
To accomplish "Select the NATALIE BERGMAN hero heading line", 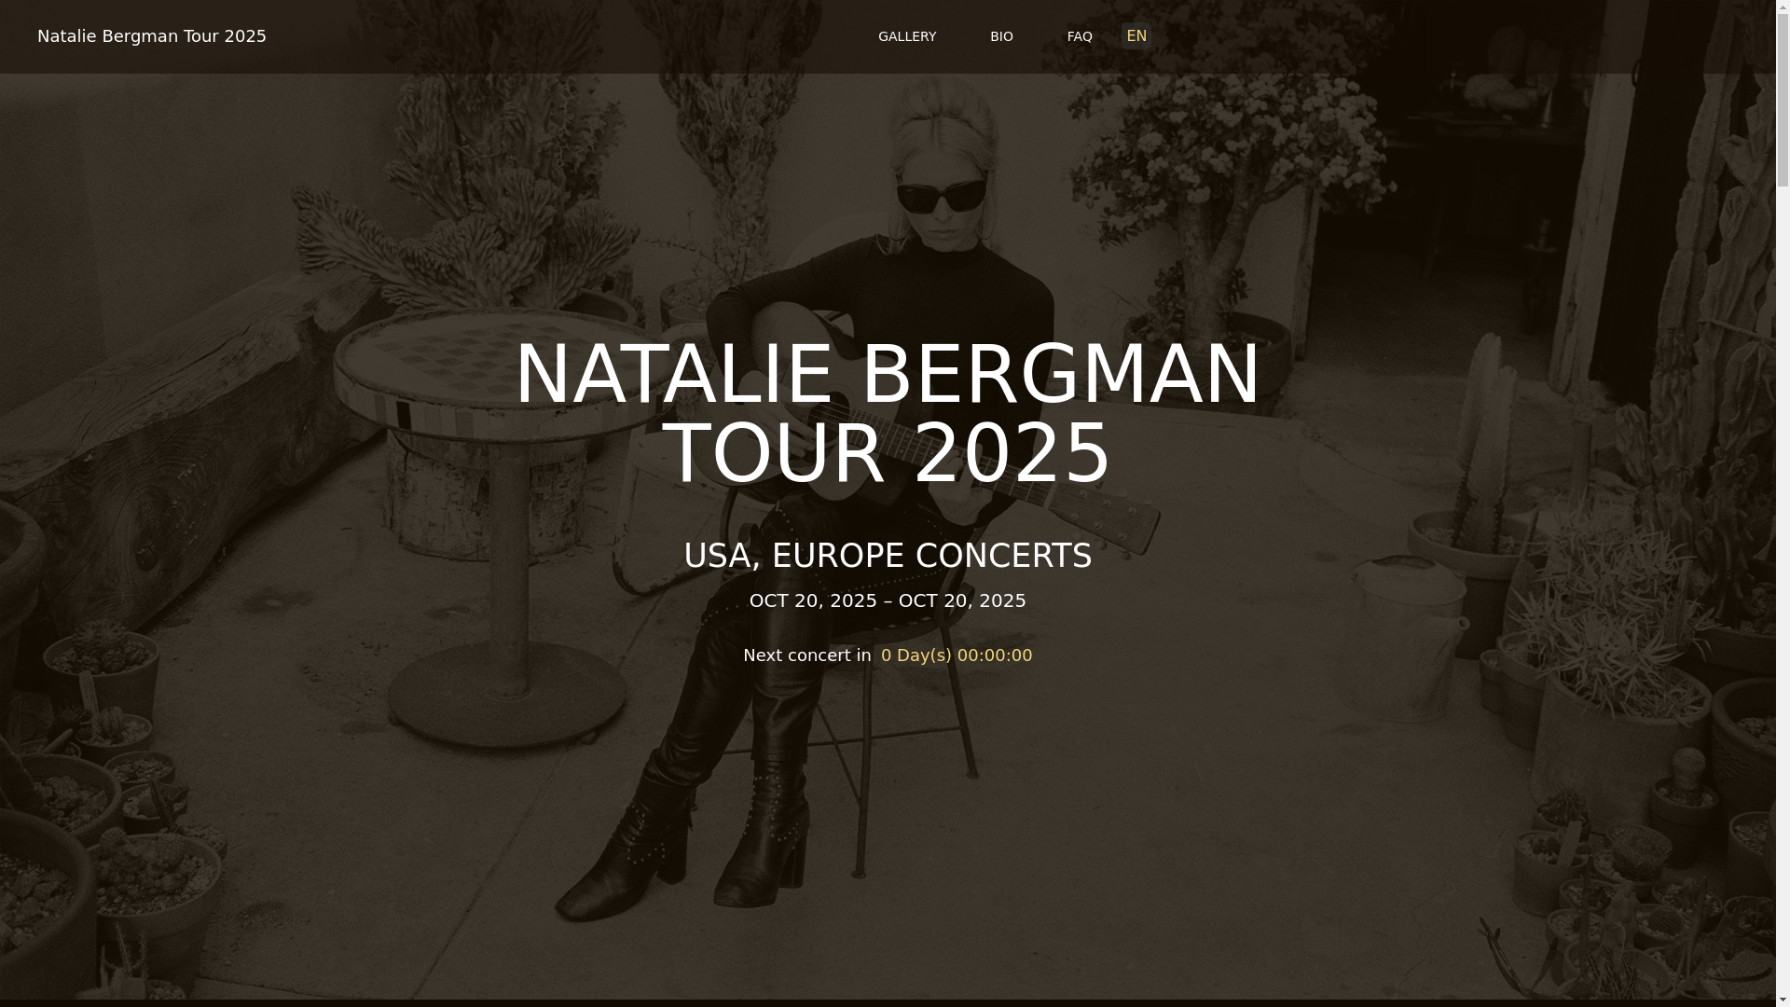I will pos(888,373).
